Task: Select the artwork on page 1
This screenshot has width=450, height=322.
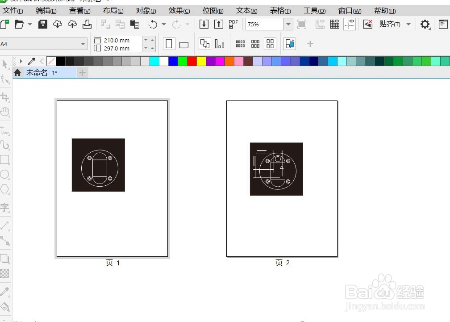Action: 98,165
